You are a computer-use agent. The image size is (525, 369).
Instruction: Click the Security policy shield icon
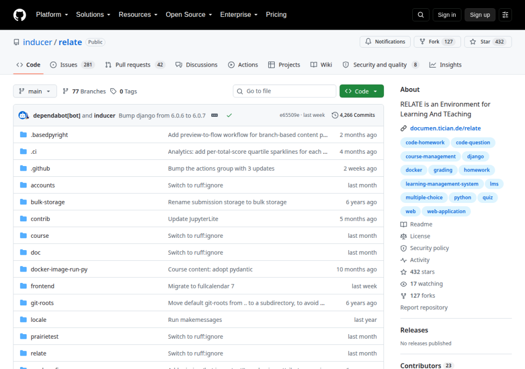coord(403,248)
